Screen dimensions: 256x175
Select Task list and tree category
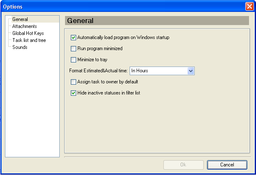coord(29,40)
